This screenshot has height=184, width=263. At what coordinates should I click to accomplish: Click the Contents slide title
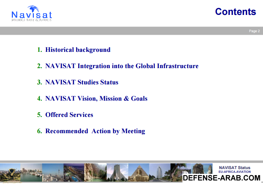click(235, 12)
